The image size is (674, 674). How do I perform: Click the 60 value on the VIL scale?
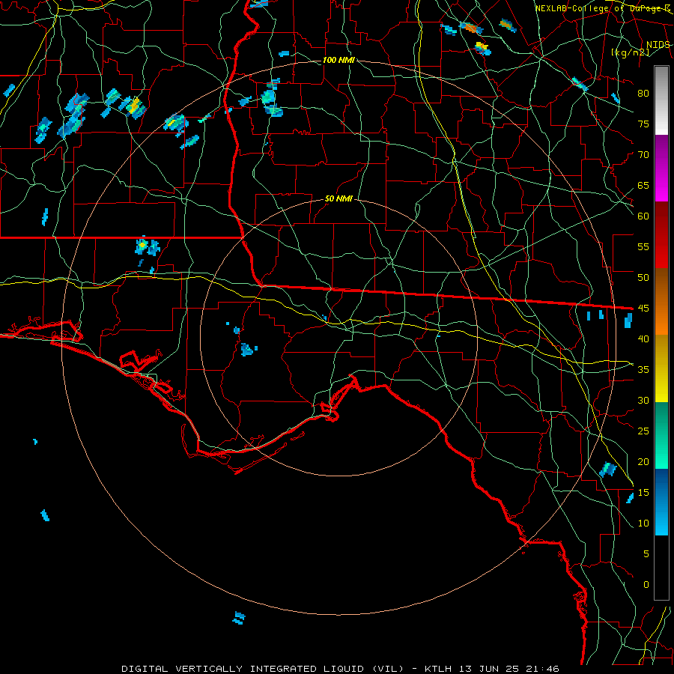[x=643, y=216]
